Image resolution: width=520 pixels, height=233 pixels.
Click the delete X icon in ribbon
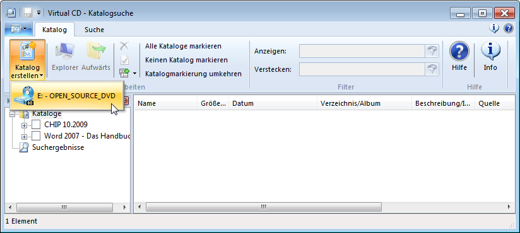(x=124, y=46)
